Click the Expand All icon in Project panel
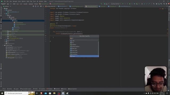 (36, 6)
